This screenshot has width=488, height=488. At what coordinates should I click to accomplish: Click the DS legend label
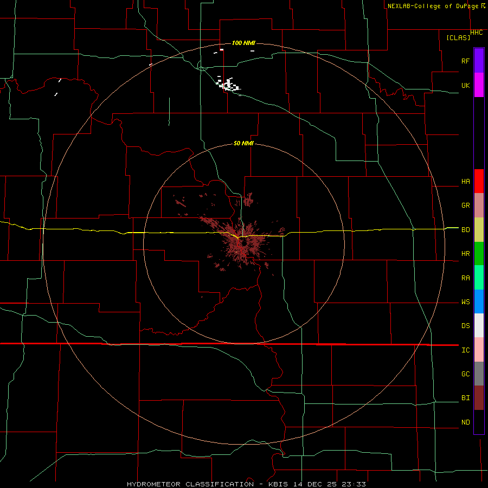pyautogui.click(x=465, y=326)
